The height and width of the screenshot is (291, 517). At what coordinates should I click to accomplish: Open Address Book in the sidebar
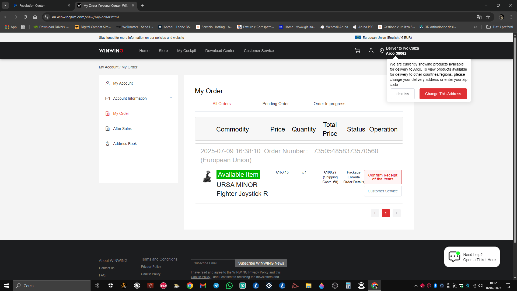pyautogui.click(x=125, y=144)
